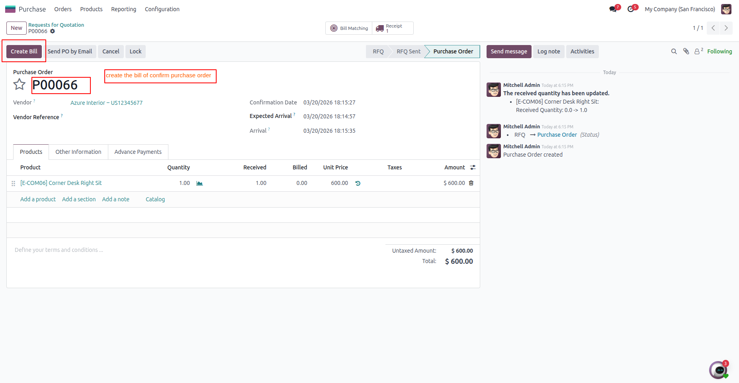Open Requests for Quotation breadcrumb
Image resolution: width=739 pixels, height=383 pixels.
click(56, 25)
